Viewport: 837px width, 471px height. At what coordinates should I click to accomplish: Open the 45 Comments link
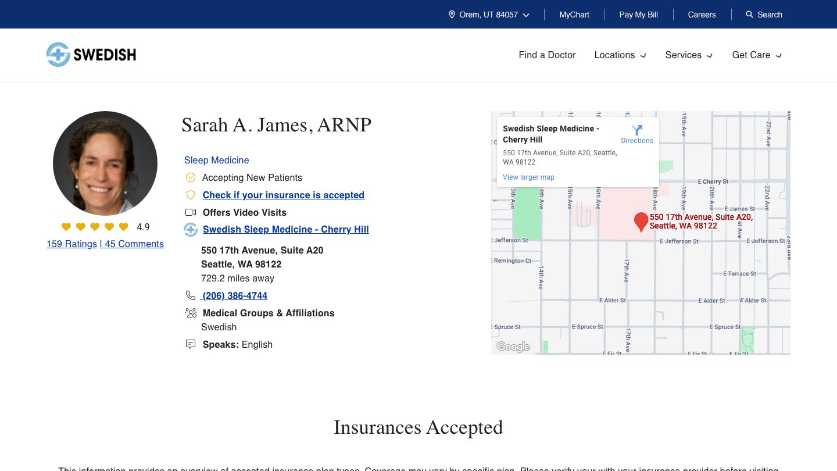pyautogui.click(x=134, y=244)
